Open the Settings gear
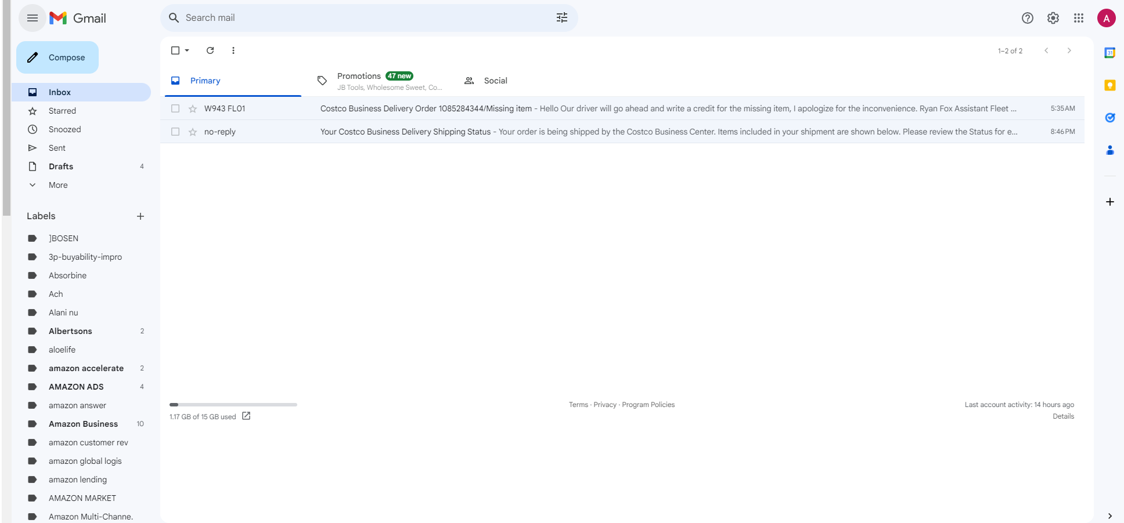This screenshot has height=523, width=1124. [1053, 18]
